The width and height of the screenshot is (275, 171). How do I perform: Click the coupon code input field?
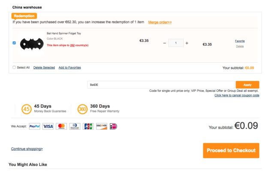[x=161, y=85]
